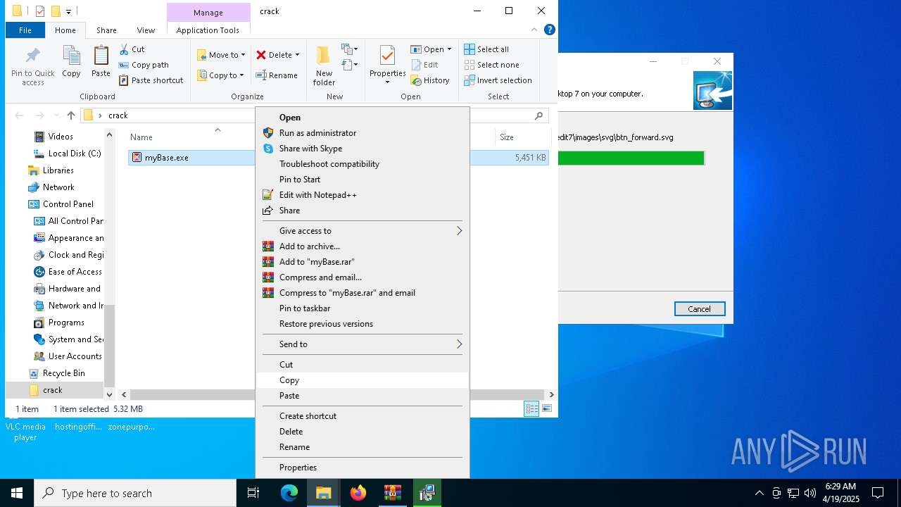Switch to the View ribbon tab

(x=146, y=30)
